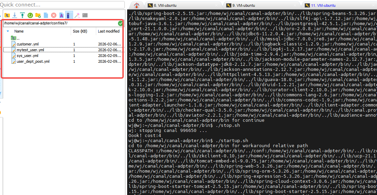Click the 'CLASSPATH' line in terminal
The image size is (377, 195).
pos(253,151)
